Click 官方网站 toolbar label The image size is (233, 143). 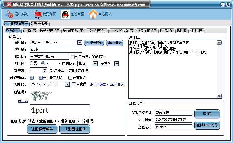pyautogui.click(x=105, y=14)
